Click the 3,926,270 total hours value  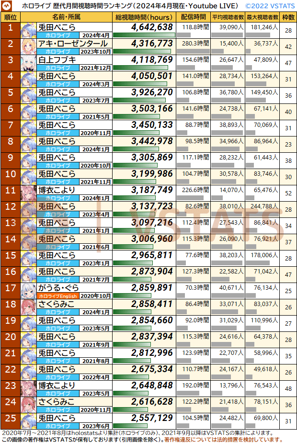pyautogui.click(x=152, y=92)
